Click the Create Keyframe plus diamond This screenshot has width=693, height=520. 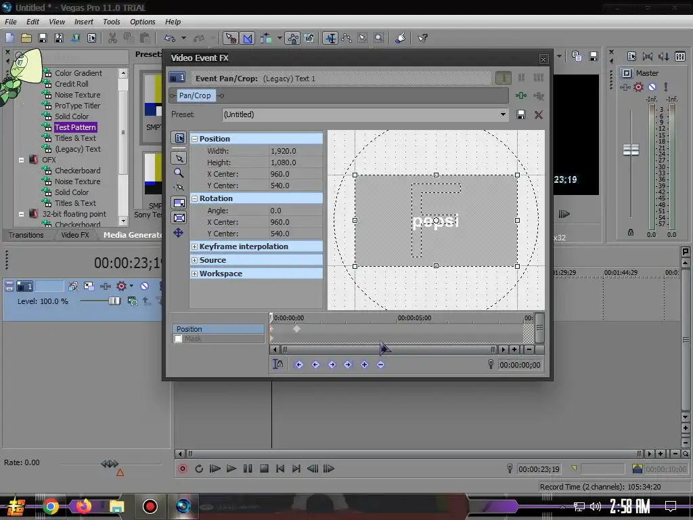[364, 365]
